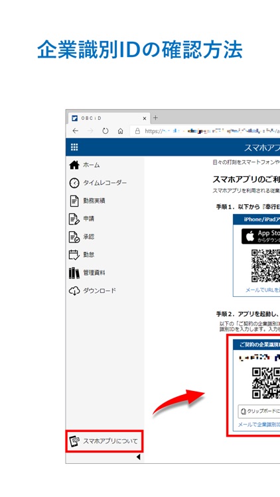This screenshot has height=497, width=280.
Task: Click the iPhone/iPad app panel header
Action: pos(257,219)
